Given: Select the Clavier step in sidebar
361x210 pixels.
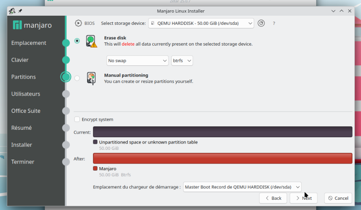Looking at the screenshot, I should 20,60.
